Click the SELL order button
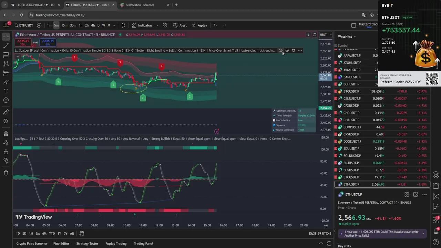This screenshot has width=441, height=248. (x=23, y=43)
